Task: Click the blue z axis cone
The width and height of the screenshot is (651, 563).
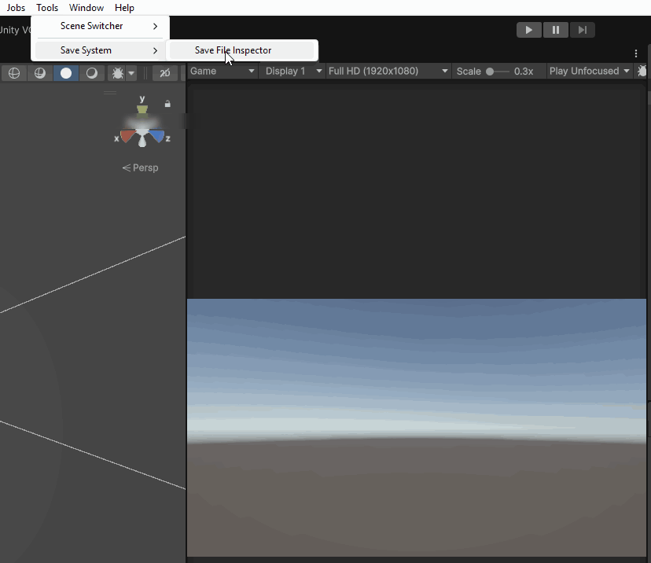Action: 157,136
